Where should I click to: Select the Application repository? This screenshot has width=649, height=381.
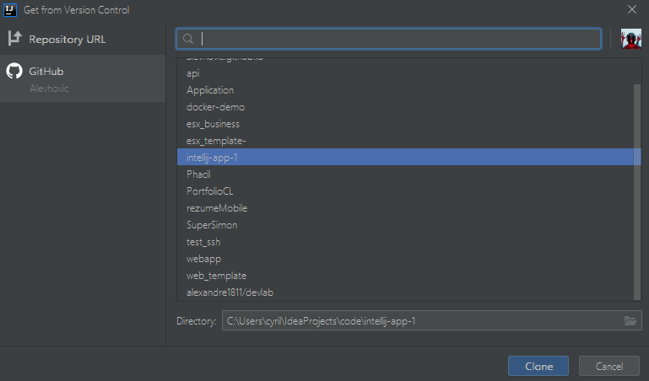(x=409, y=90)
